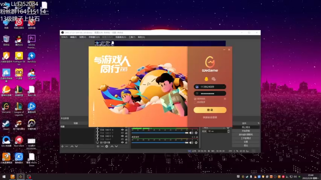Open 守望先锋 Overwatch desktop shortcut
This screenshot has height=180, width=321.
click(x=32, y=125)
